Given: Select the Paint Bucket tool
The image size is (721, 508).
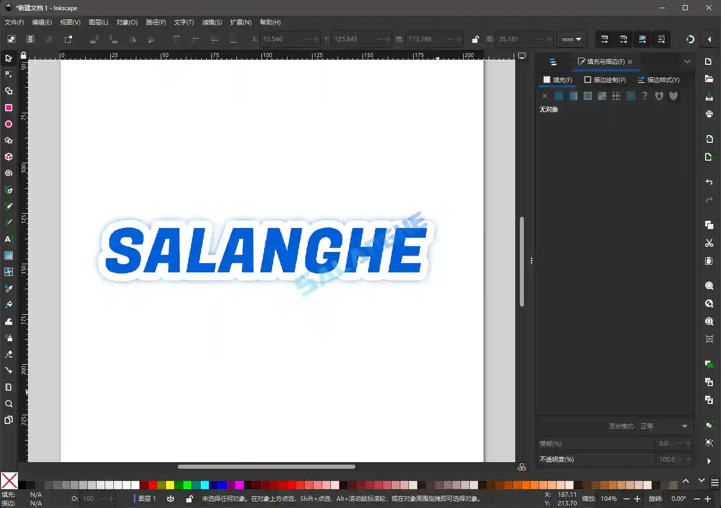Looking at the screenshot, I should [9, 304].
